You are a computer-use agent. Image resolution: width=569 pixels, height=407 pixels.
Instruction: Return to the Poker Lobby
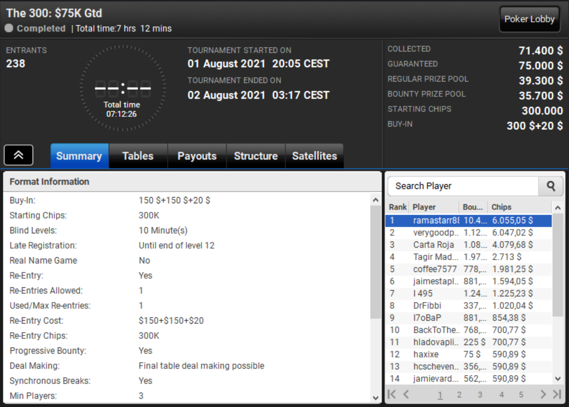click(x=529, y=19)
